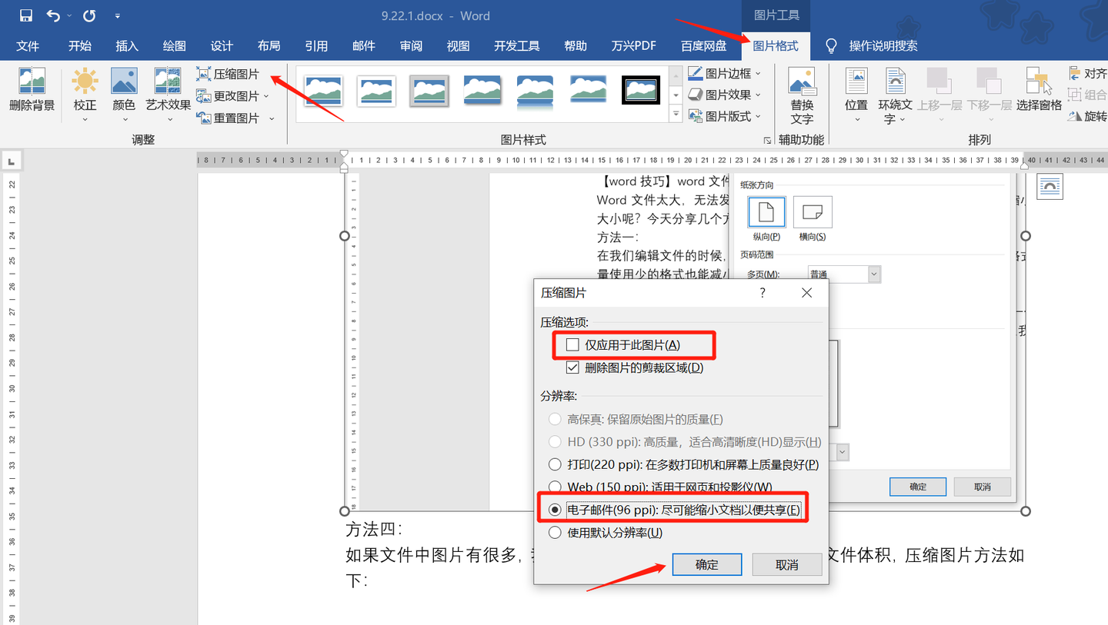The width and height of the screenshot is (1108, 625).
Task: Open the 位置 position tool
Action: tap(856, 94)
